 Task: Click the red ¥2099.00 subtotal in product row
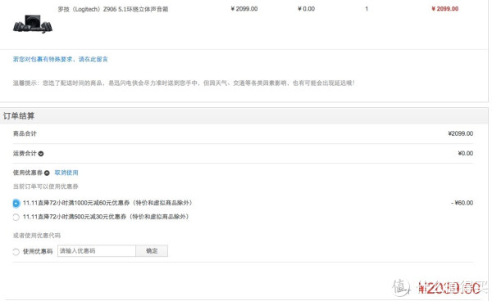click(x=445, y=9)
